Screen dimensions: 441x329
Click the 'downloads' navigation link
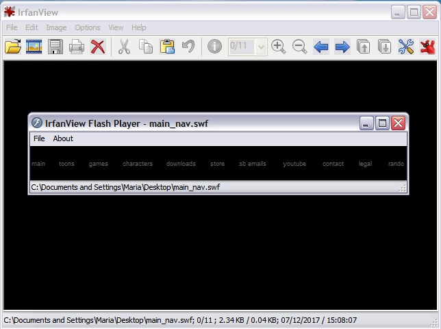pos(181,164)
